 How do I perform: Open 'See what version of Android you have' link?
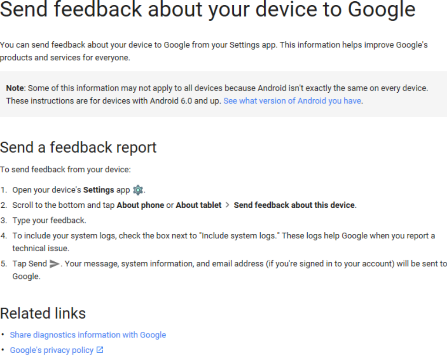[292, 101]
